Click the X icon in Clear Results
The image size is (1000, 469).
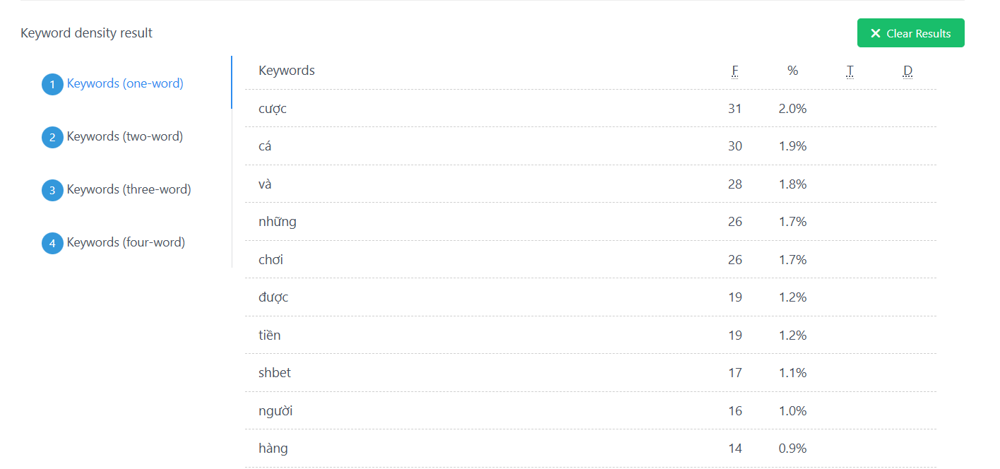pos(876,33)
